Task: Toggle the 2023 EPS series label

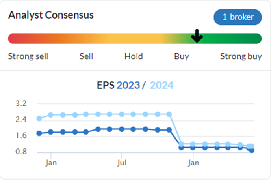Action: [128, 85]
